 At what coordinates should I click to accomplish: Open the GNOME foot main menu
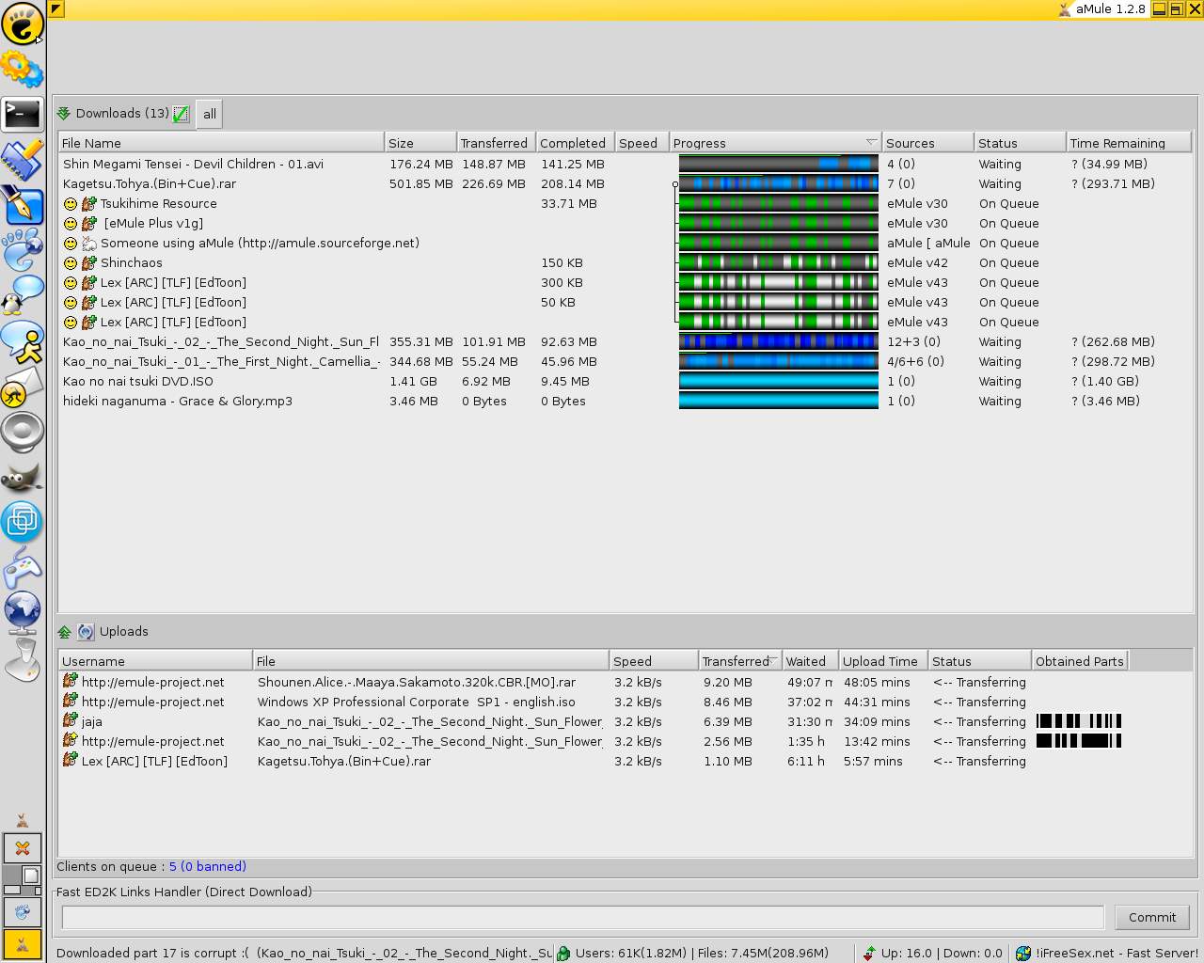22,24
